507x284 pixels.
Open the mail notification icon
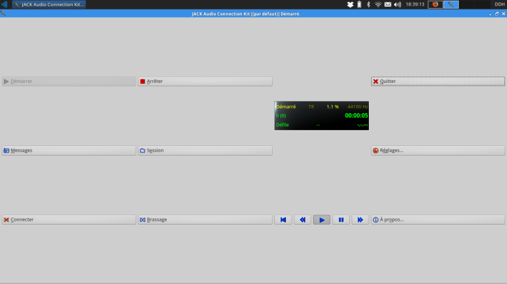point(388,4)
